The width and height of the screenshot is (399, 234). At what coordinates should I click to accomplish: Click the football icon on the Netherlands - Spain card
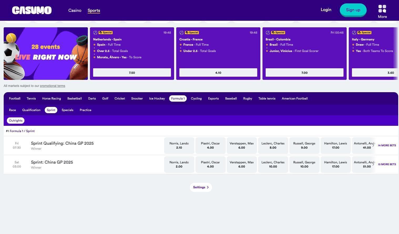coord(95,33)
